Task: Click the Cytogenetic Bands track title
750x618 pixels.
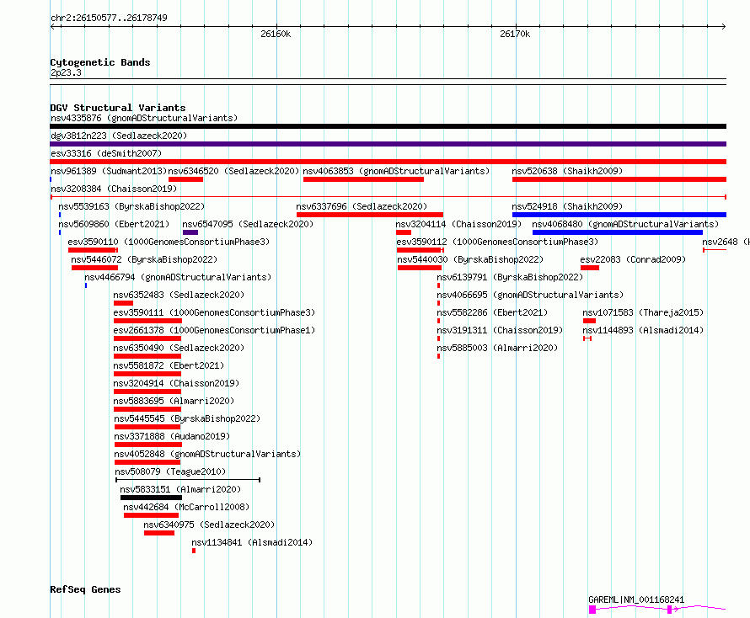Action: (100, 62)
